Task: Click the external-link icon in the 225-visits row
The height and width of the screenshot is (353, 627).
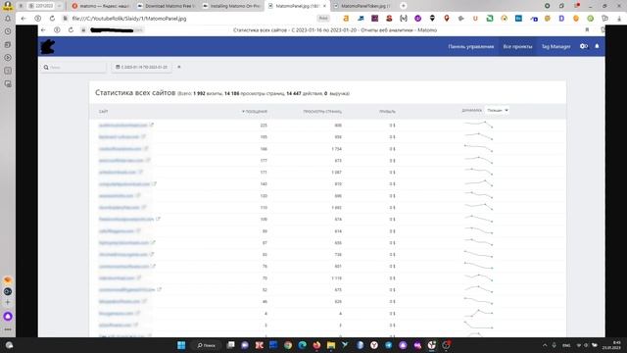Action: pyautogui.click(x=152, y=125)
